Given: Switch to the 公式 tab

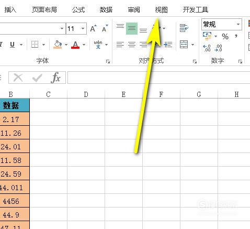Looking at the screenshot, I should [78, 10].
